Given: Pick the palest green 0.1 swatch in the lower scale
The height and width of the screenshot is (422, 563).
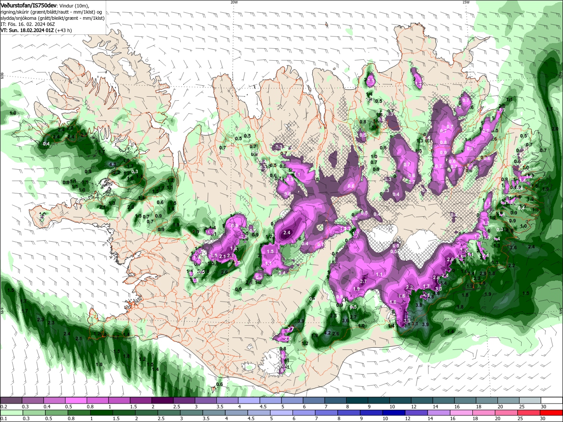Looking at the screenshot, I should click(11, 413).
